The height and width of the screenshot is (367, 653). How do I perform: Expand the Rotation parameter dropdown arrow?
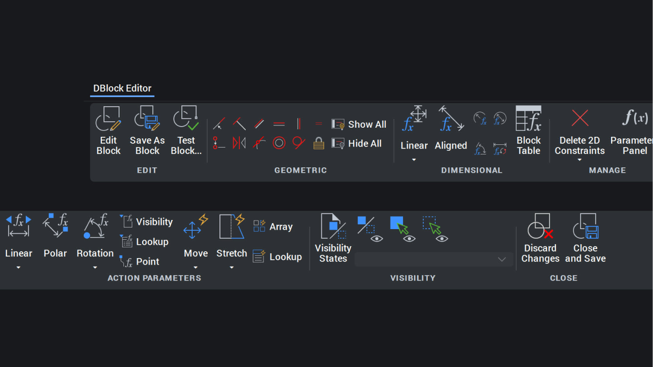pos(95,267)
